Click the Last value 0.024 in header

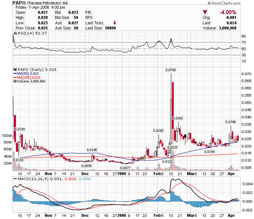coord(232,23)
